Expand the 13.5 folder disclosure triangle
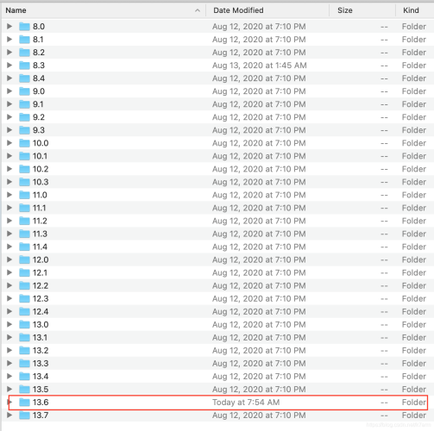The image size is (434, 431). (x=9, y=389)
